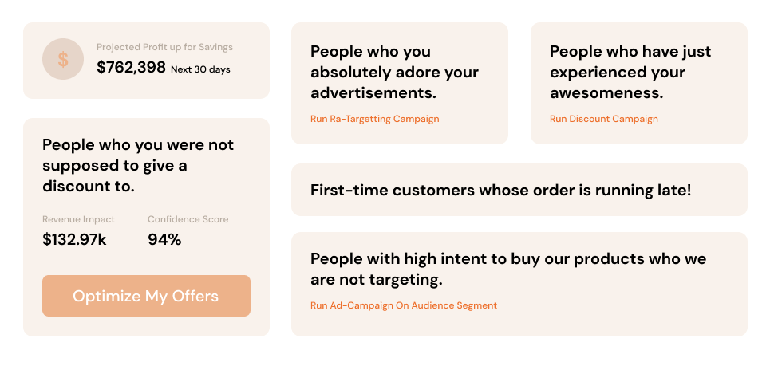This screenshot has width=770, height=366.
Task: Click the $762,398 projected profit amount
Action: point(131,67)
